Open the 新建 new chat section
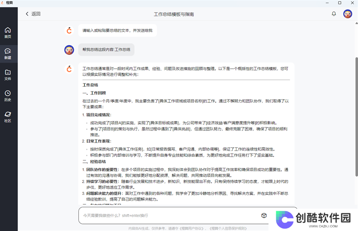Image resolution: width=358 pixels, height=231 pixels. click(x=8, y=54)
